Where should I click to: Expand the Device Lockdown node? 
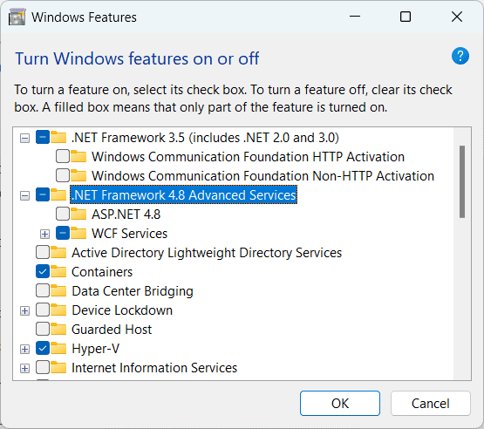pyautogui.click(x=24, y=310)
